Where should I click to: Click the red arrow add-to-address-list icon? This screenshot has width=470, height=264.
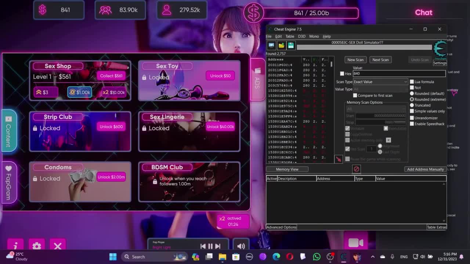[x=338, y=159]
